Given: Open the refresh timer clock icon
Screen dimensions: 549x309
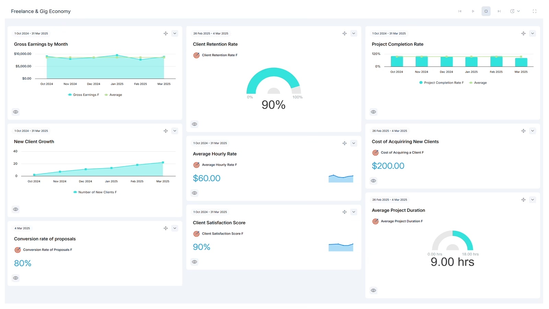Looking at the screenshot, I should click(x=512, y=11).
